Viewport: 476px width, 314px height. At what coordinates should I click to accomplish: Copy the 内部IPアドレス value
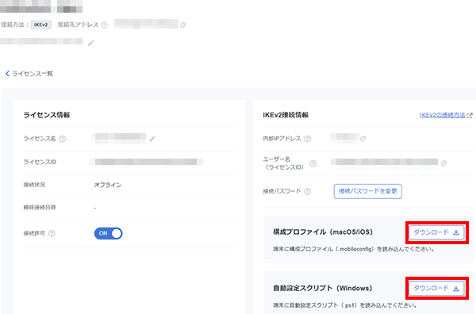(363, 139)
